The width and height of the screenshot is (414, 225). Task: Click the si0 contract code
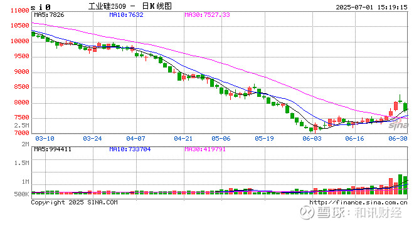tap(41, 7)
